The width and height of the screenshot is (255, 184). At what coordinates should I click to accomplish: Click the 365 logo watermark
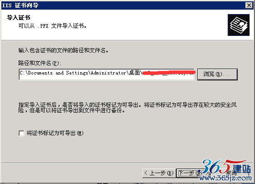click(216, 166)
